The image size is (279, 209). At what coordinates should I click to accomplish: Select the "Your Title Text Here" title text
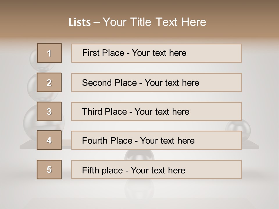(154, 22)
